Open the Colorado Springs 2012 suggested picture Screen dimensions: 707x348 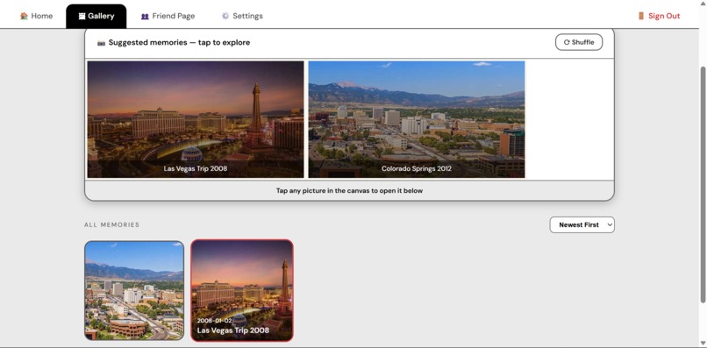click(x=417, y=119)
